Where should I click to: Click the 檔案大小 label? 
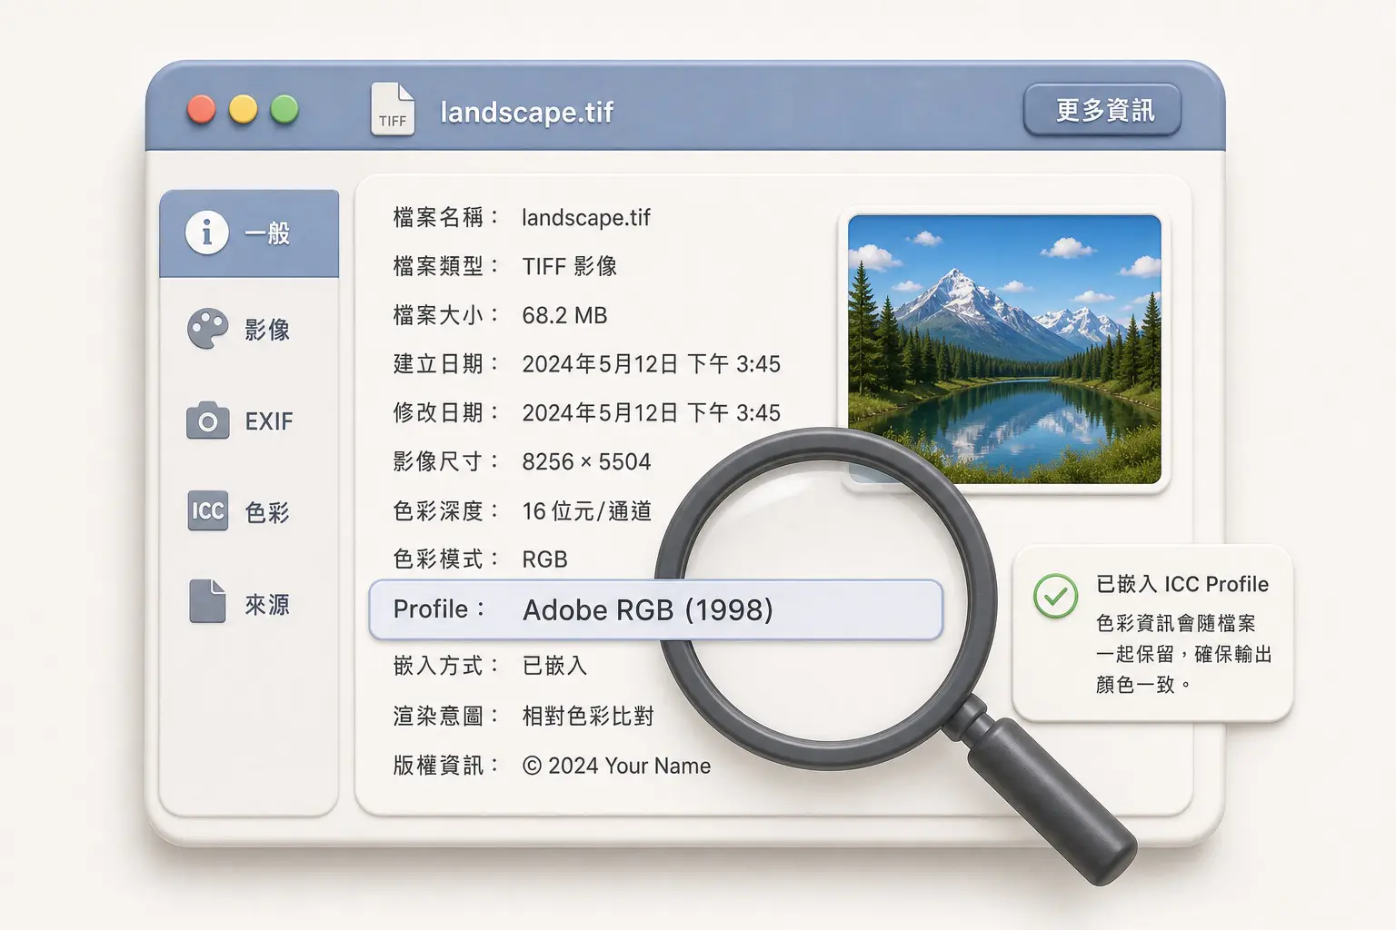tap(446, 315)
